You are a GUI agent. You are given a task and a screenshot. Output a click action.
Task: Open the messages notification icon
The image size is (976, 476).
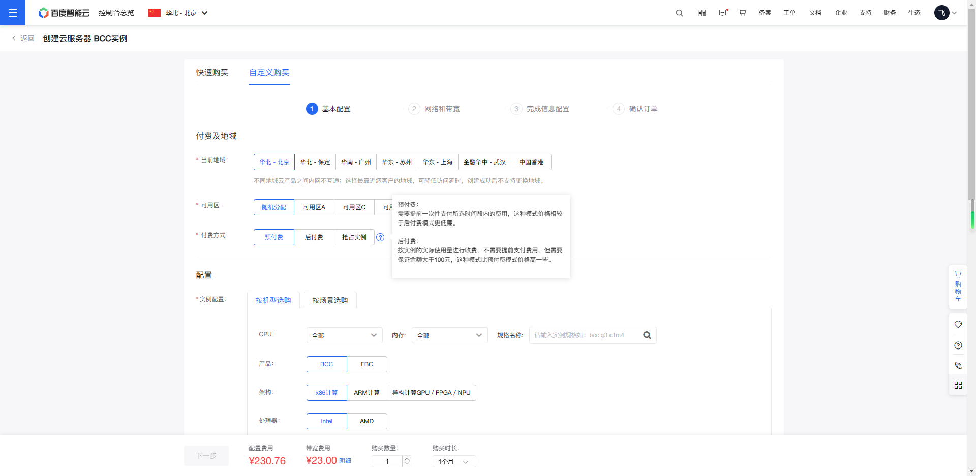[x=722, y=13]
